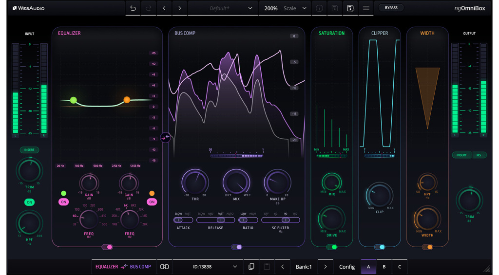Viewport: 499px width, 275px height.
Task: Click the high band GAIN knob
Action: (x=129, y=183)
